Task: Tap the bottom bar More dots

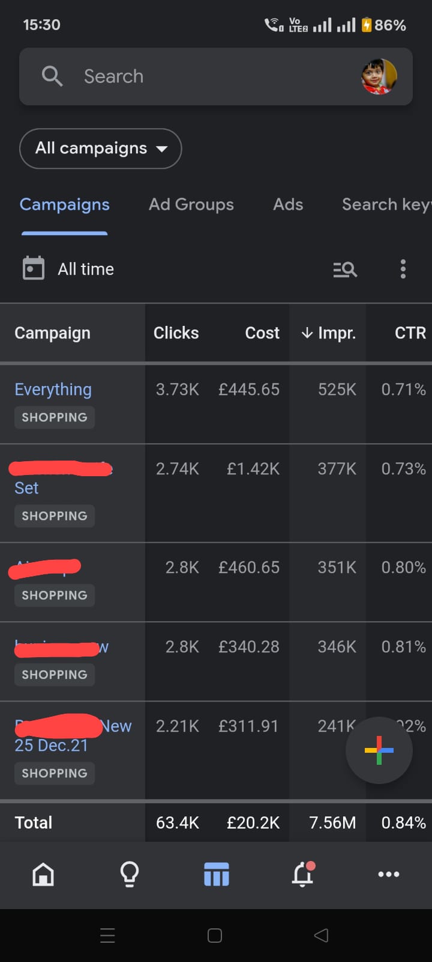Action: [x=389, y=874]
